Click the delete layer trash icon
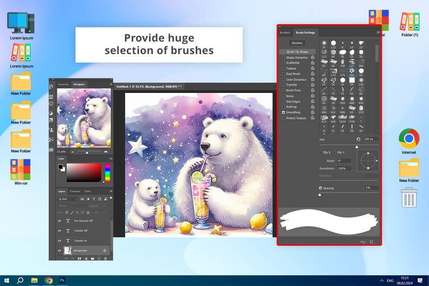This screenshot has width=429, height=286. 105,258
